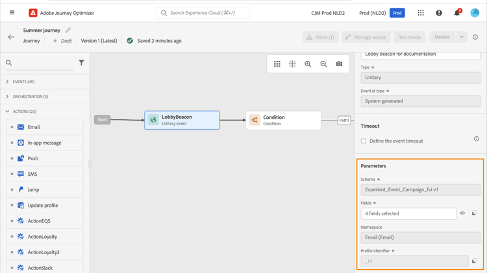This screenshot has width=487, height=273.
Task: Open the Type Unitary field
Action: pos(420,78)
